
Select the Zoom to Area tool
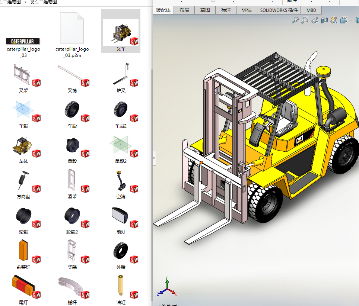click(x=305, y=20)
